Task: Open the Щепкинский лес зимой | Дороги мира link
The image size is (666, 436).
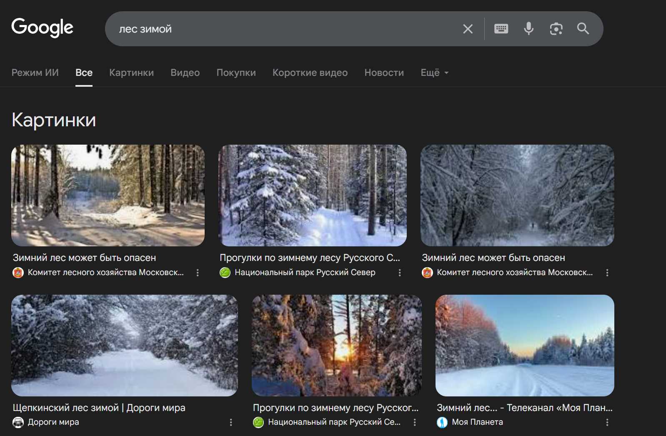Action: click(x=99, y=408)
